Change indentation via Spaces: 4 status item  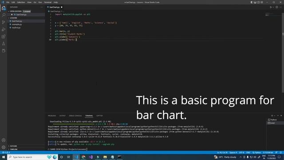[x=233, y=152]
